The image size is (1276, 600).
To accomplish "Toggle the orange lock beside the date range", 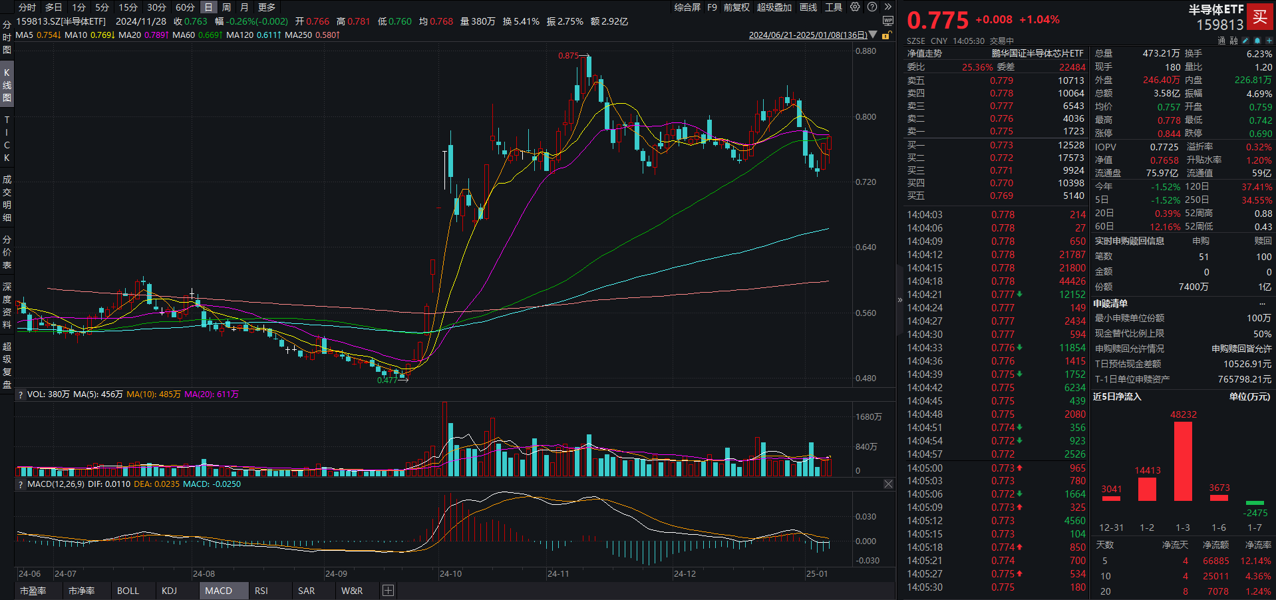I will pyautogui.click(x=886, y=35).
